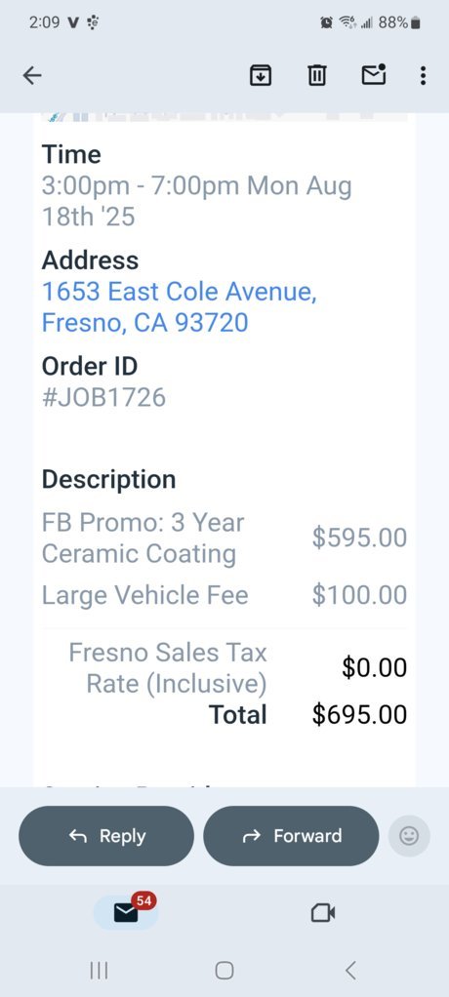Tap the Android back navigation chevron
Image resolution: width=449 pixels, height=997 pixels.
349,971
